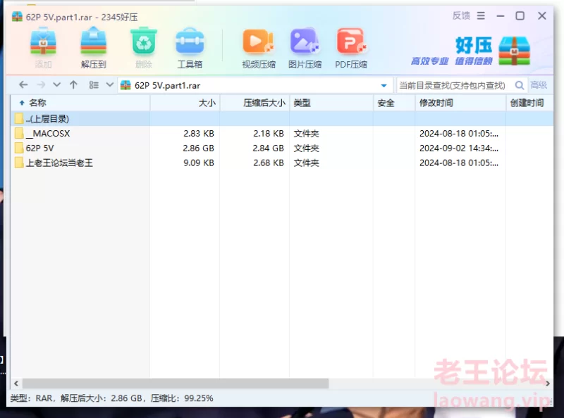
Task: Click the 2.83 KB size cell
Action: [199, 133]
